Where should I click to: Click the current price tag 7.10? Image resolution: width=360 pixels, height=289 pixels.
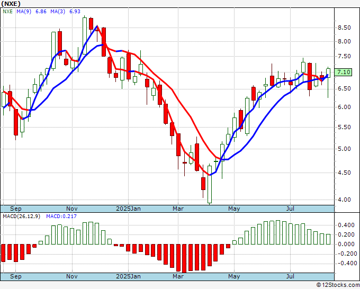pos(344,73)
